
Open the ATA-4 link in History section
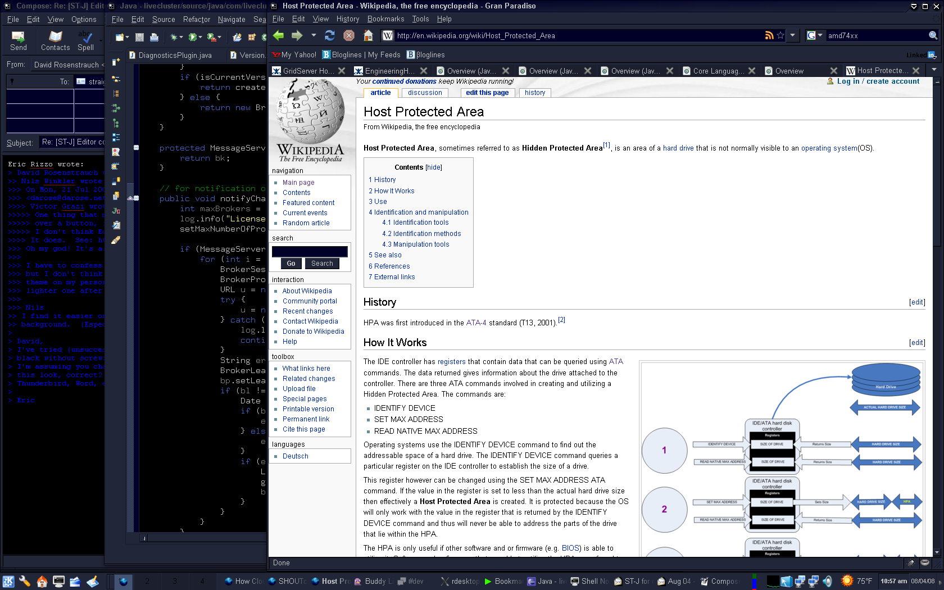[x=476, y=323]
